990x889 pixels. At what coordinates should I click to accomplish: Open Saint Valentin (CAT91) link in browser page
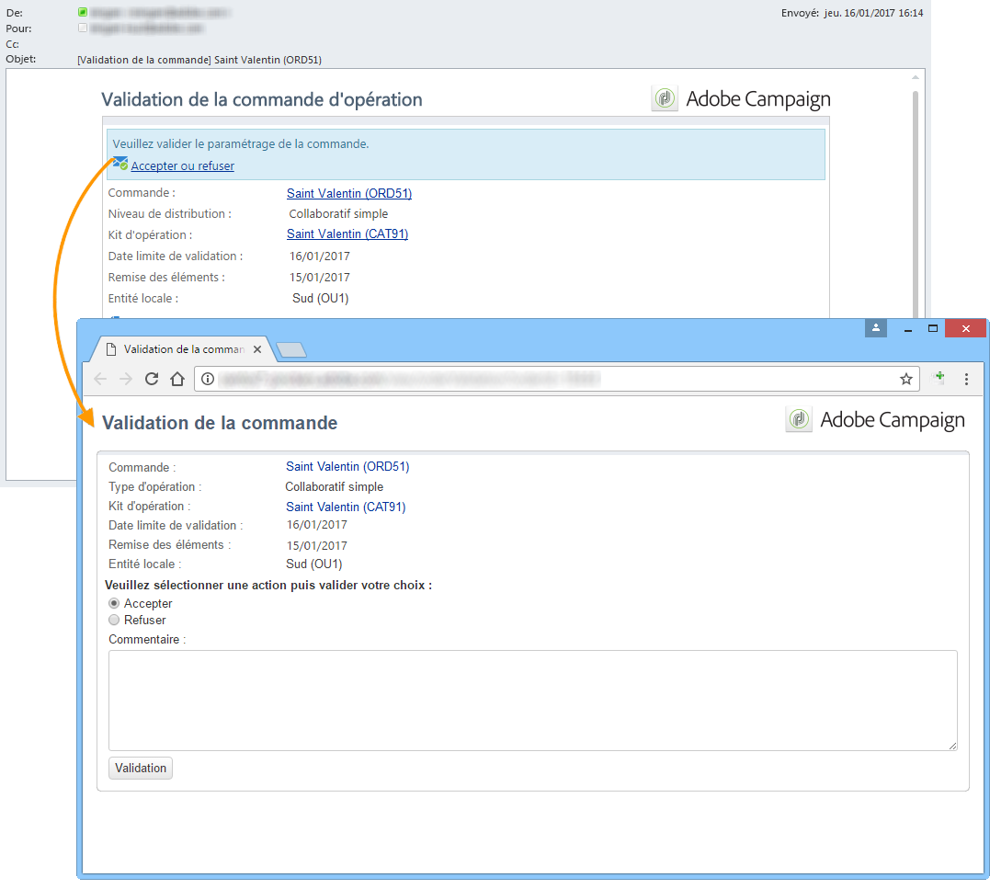coord(346,507)
